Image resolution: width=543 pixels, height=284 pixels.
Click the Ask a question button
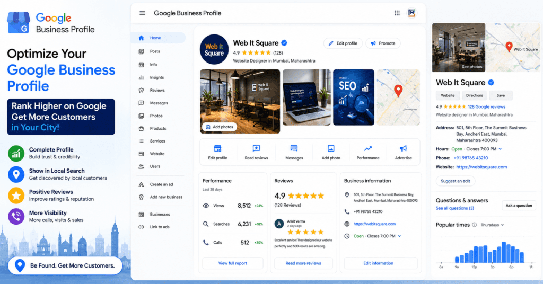(519, 206)
